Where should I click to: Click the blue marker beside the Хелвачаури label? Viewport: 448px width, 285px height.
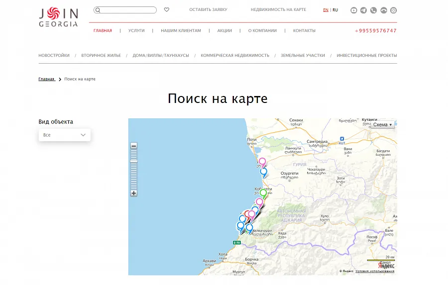249,228
